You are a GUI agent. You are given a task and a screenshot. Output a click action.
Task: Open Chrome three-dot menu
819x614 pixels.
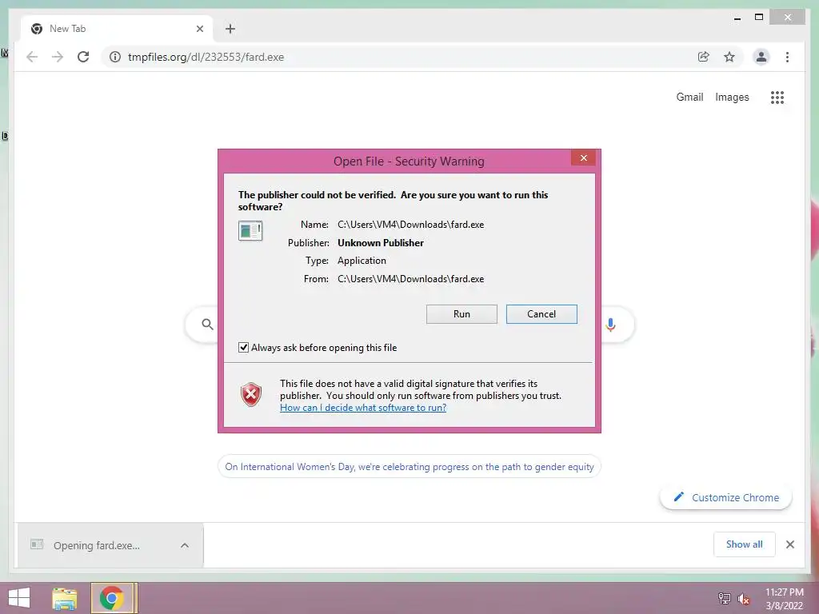787,57
